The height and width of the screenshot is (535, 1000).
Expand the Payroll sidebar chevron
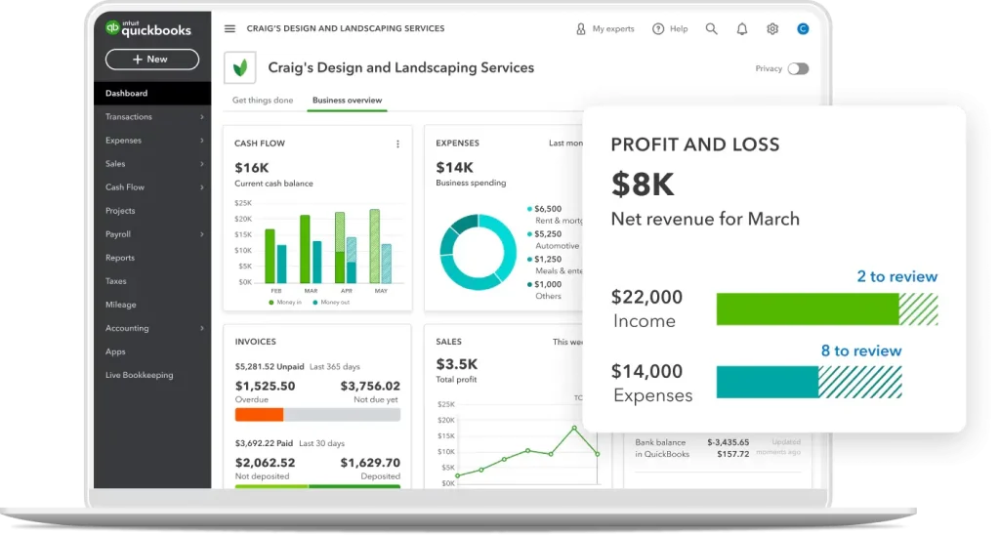(x=201, y=234)
